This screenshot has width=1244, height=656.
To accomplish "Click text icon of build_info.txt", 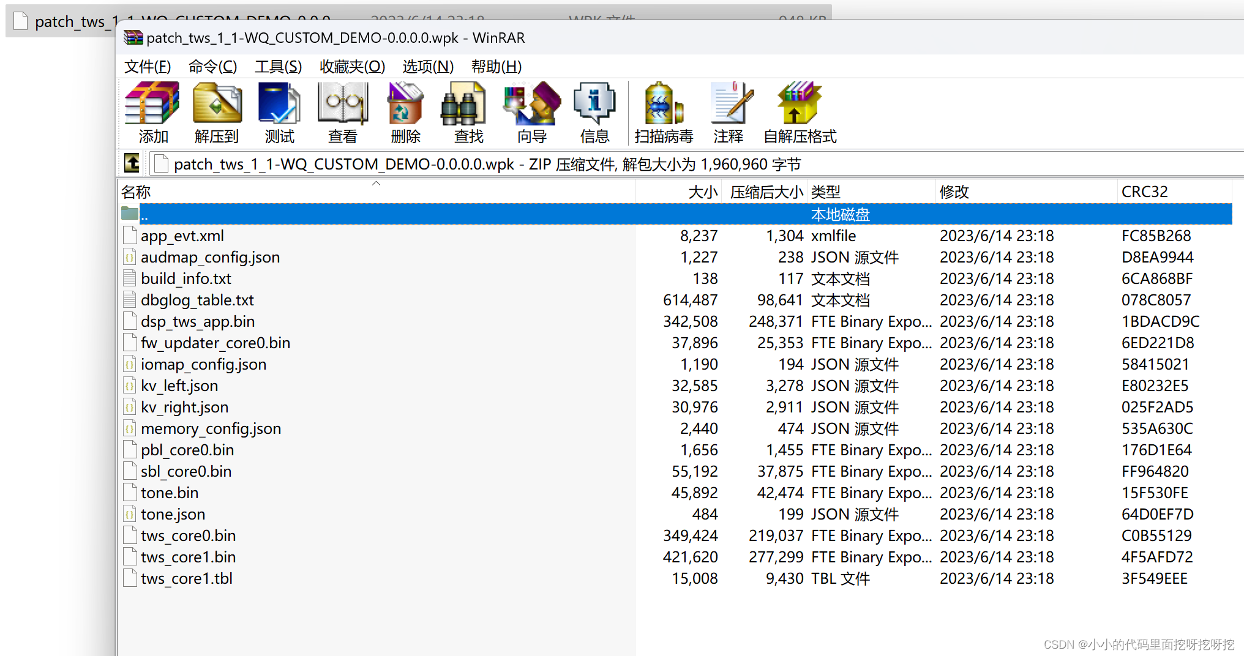I will [x=130, y=278].
